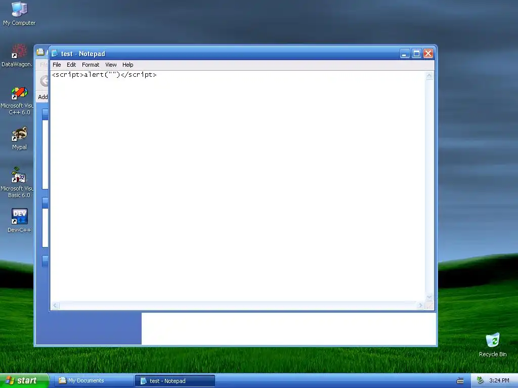Select the DataWagon desktop shortcut
Image resolution: width=518 pixels, height=388 pixels.
[17, 56]
